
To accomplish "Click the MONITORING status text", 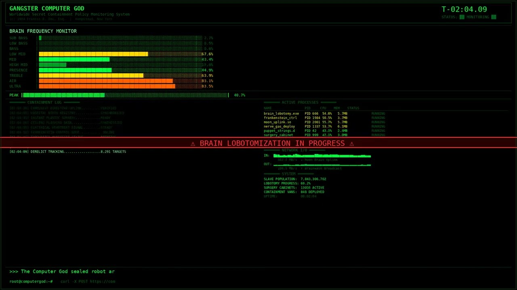I will tap(478, 17).
